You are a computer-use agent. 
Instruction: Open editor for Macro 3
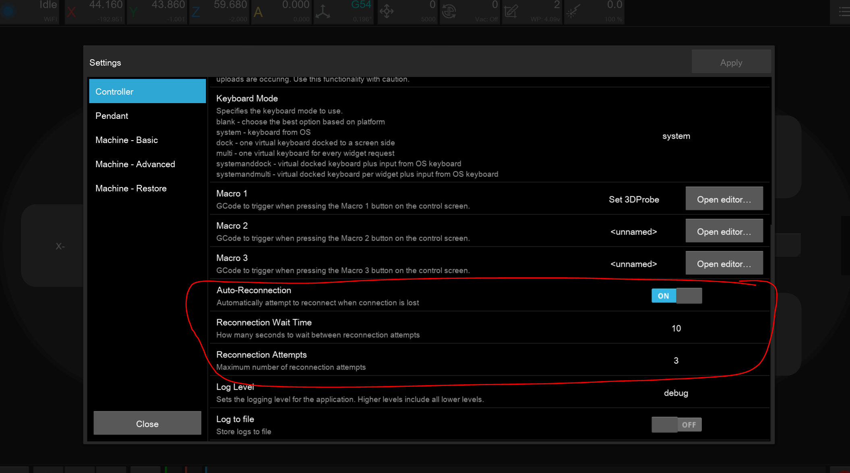click(x=724, y=264)
